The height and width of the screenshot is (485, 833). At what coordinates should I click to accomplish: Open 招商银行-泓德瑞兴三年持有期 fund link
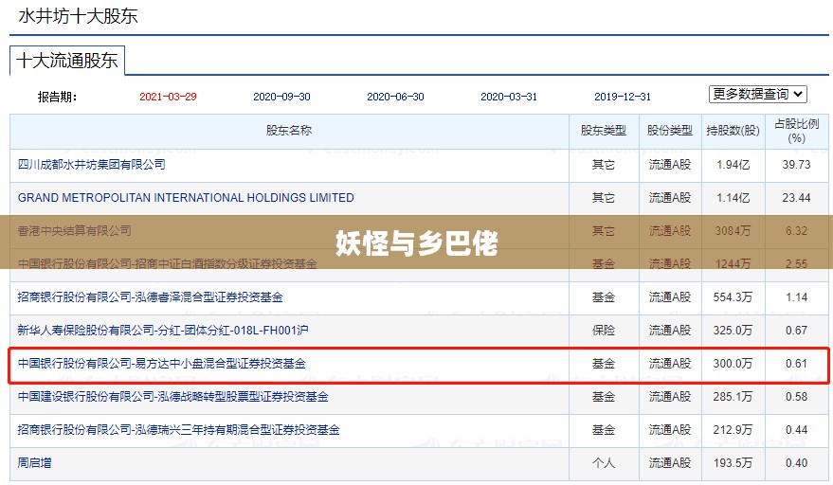click(178, 430)
